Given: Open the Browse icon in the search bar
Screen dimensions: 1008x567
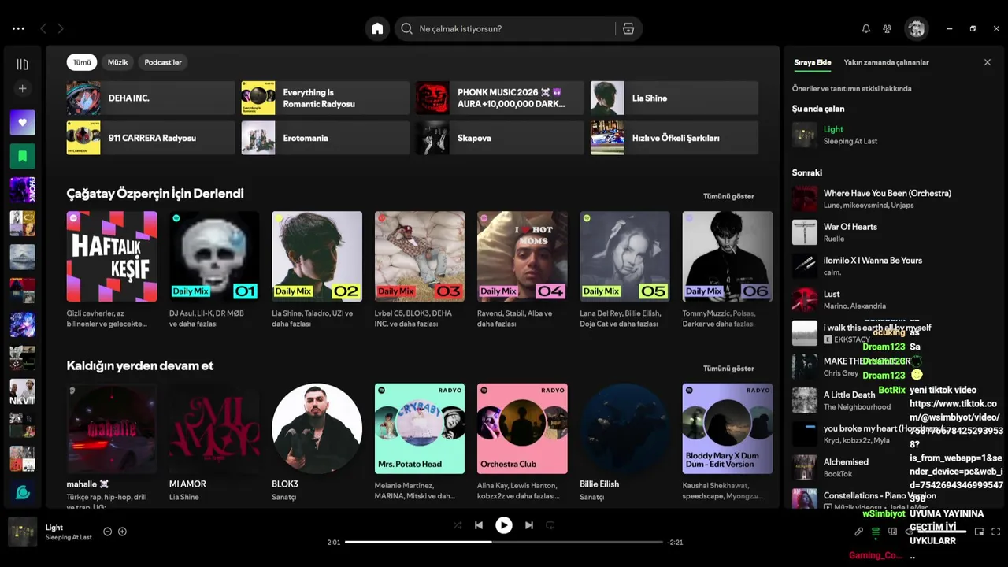Looking at the screenshot, I should tap(628, 28).
